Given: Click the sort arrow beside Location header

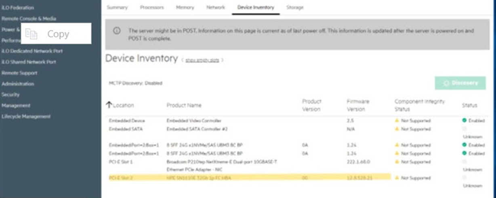Looking at the screenshot, I should [109, 105].
